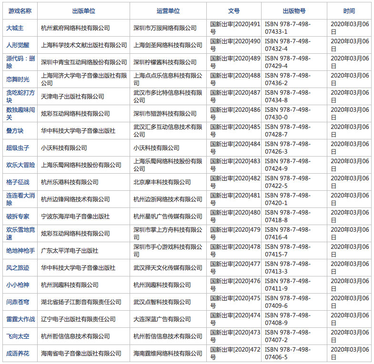The width and height of the screenshot is (374, 364).
Task: Open the 数独趣味闯关 game link
Action: pyautogui.click(x=20, y=114)
